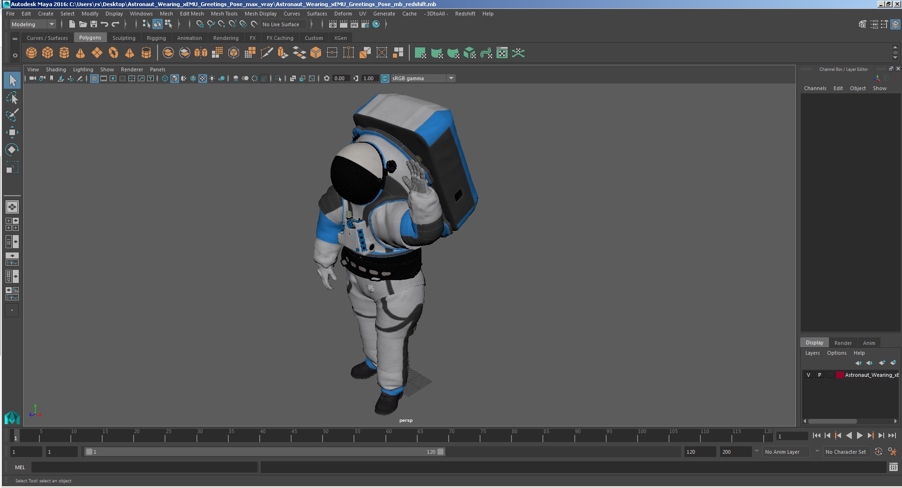Click the time range slider bar
902x488 pixels.
264,452
